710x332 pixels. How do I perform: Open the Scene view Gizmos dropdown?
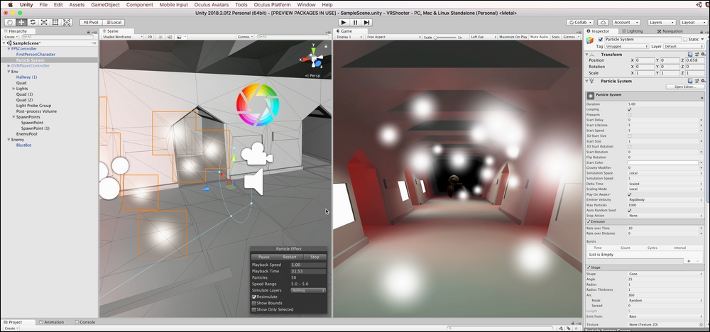click(x=245, y=37)
